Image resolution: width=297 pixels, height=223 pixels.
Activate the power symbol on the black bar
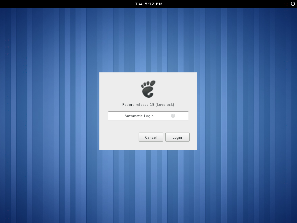pos(293,4)
